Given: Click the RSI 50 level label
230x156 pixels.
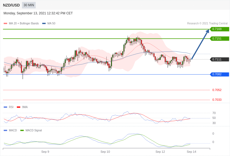Looking at the screenshot, I should click(214, 118).
